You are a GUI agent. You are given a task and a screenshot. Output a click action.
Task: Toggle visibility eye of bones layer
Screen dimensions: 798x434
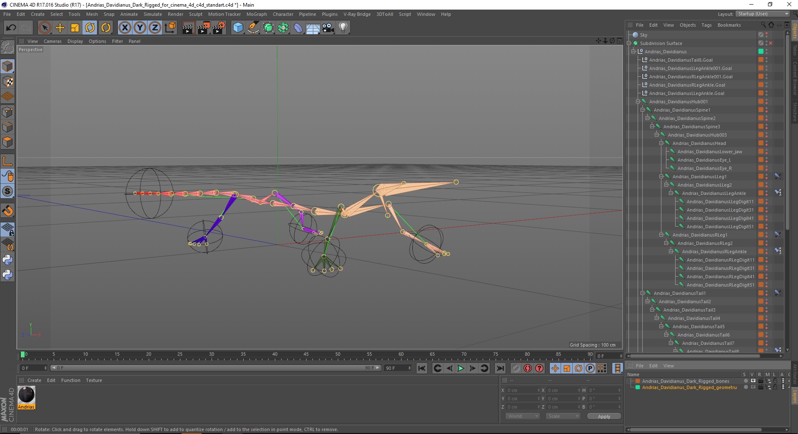(753, 381)
